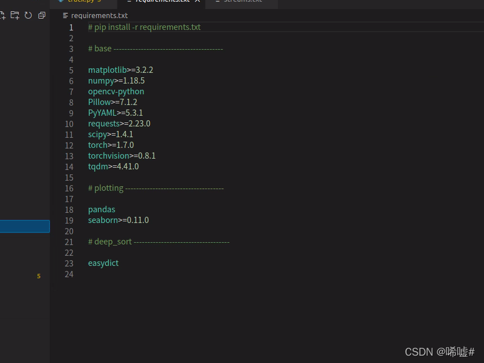Click the '# base' comment line
The image size is (484, 363).
pyautogui.click(x=155, y=49)
